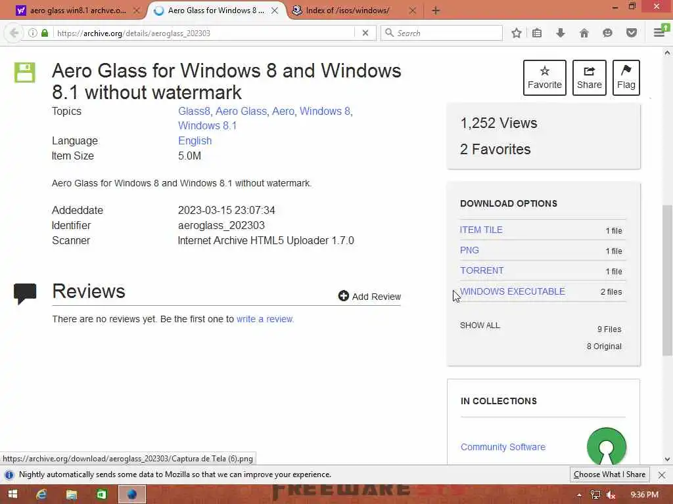
Task: Click the chat smiley toolbar icon
Action: click(607, 33)
